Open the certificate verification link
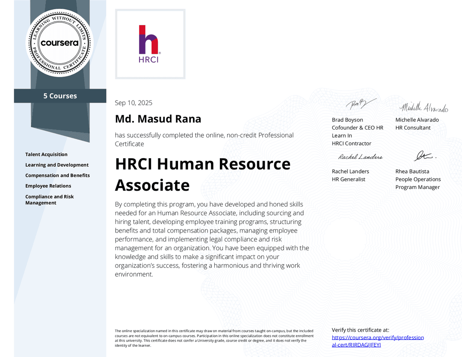Screen dimensions: 462x357 pyautogui.click(x=378, y=340)
